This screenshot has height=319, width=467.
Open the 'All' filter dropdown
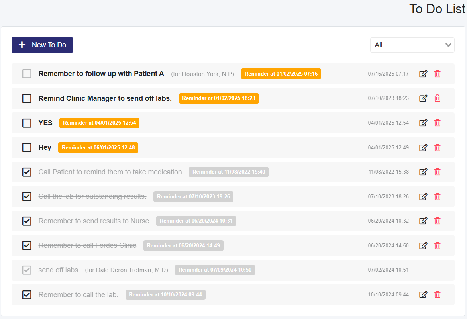(x=412, y=45)
